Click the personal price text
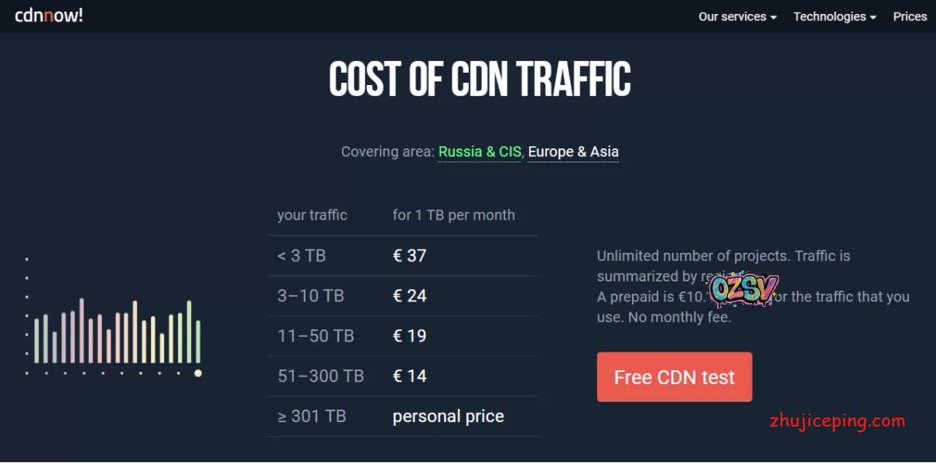 point(448,417)
